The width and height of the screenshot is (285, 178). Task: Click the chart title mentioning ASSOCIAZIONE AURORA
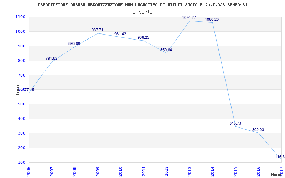click(142, 5)
